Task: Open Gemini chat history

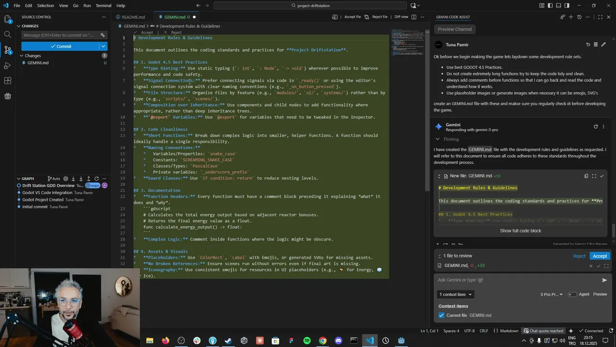Action: point(579,17)
